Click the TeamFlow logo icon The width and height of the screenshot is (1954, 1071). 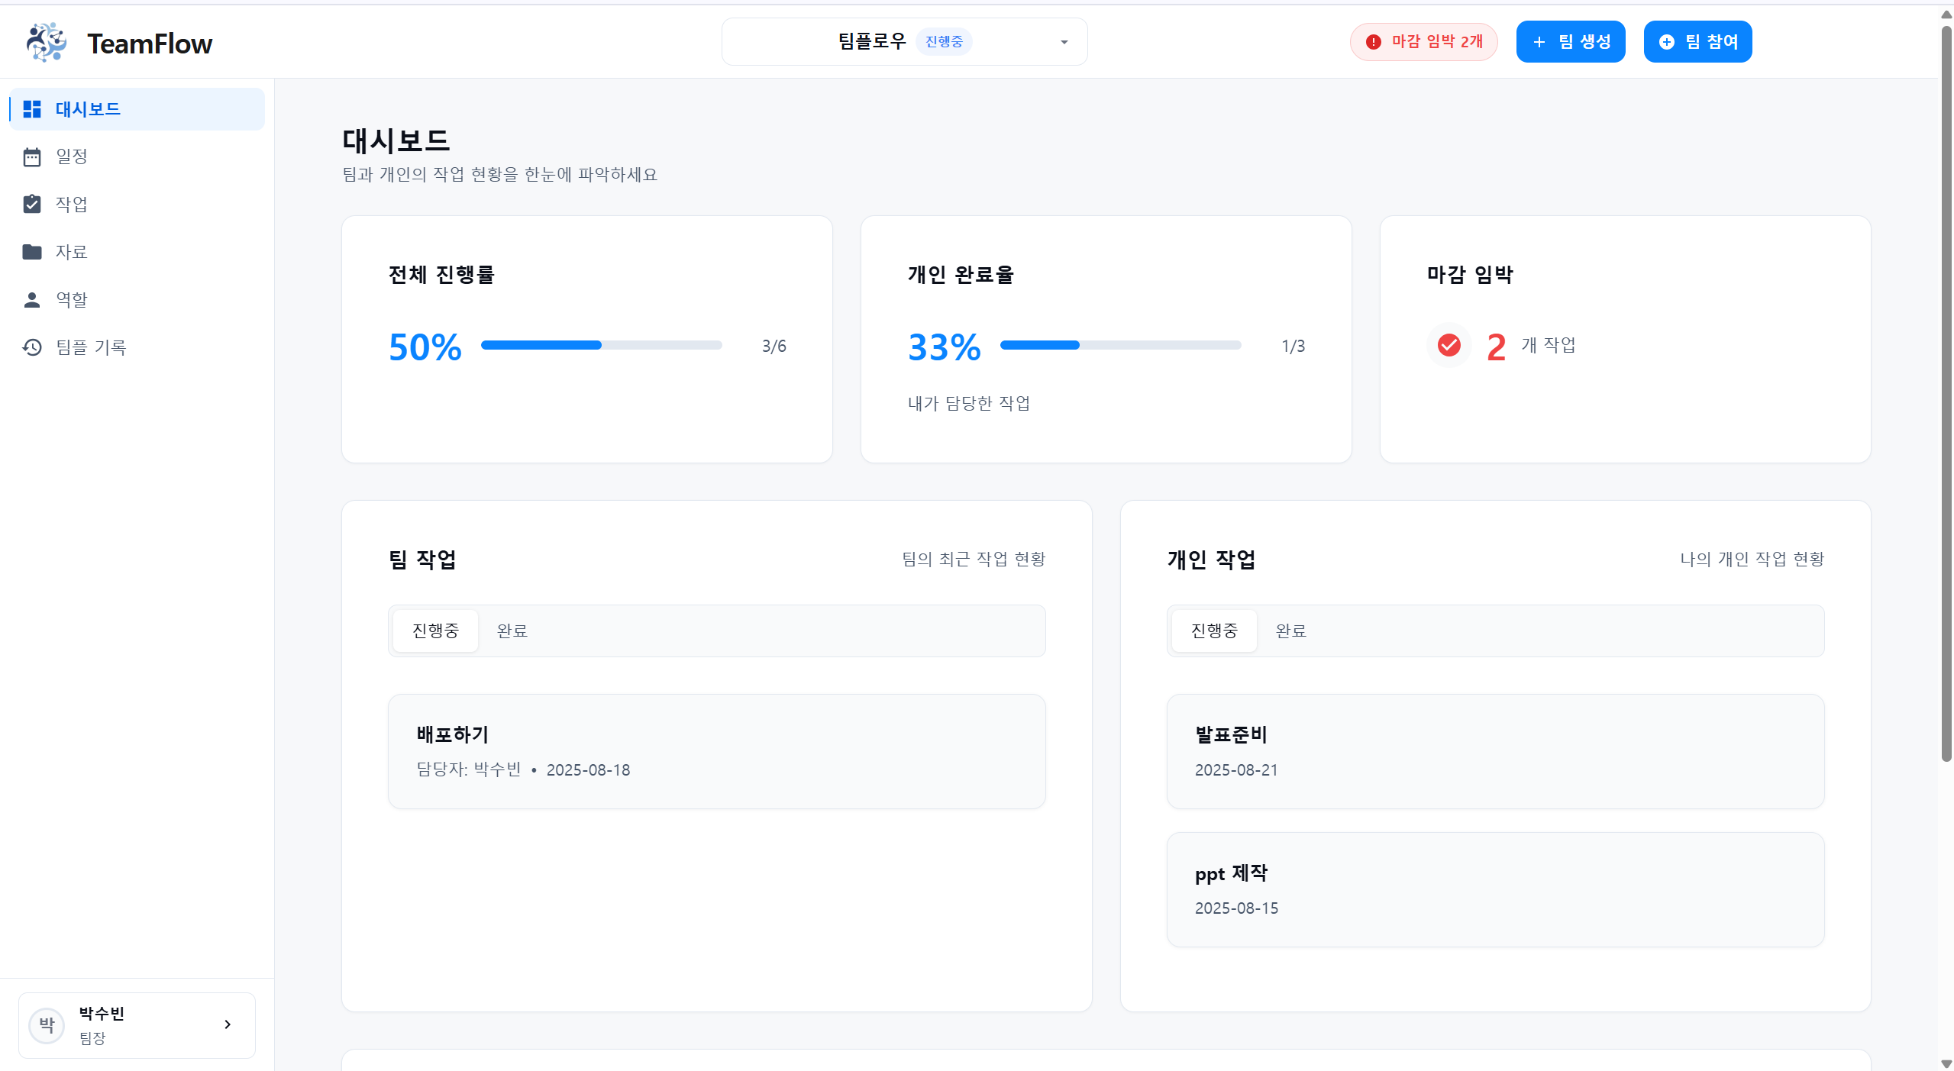[x=46, y=41]
